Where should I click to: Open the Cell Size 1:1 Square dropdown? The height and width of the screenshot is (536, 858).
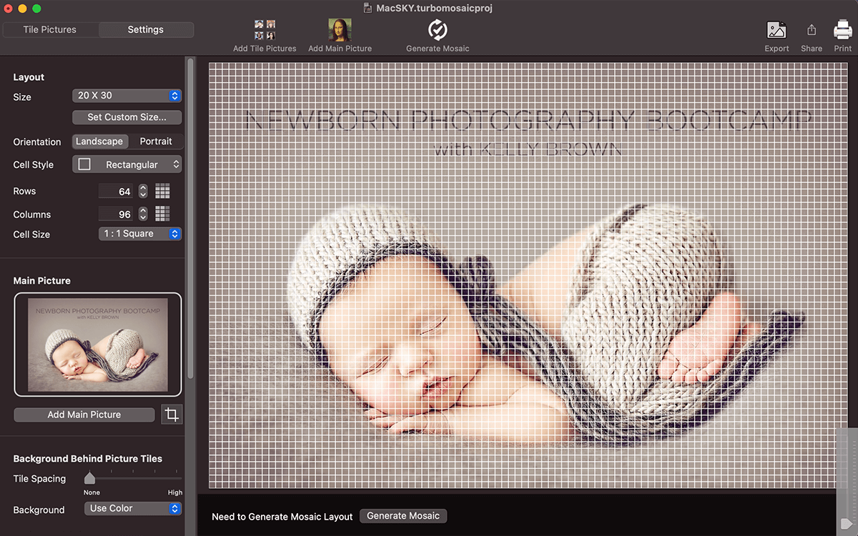pyautogui.click(x=140, y=234)
